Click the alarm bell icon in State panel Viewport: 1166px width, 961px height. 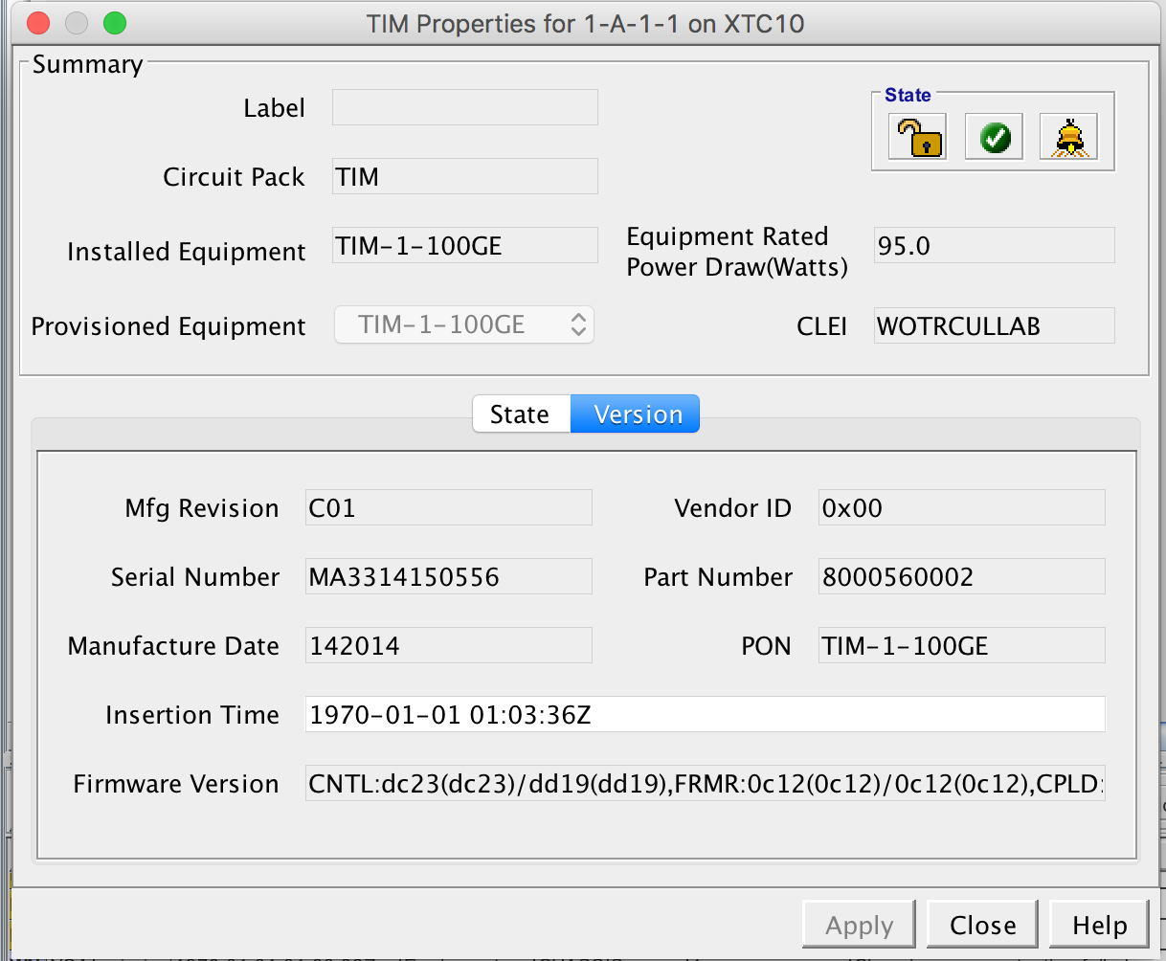pyautogui.click(x=1068, y=137)
